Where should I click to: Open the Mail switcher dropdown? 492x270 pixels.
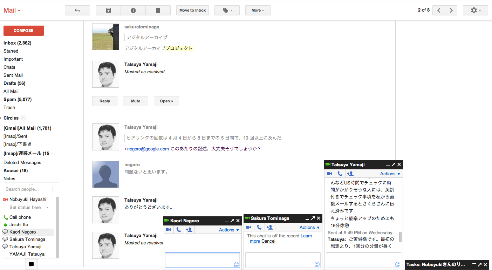tap(12, 10)
